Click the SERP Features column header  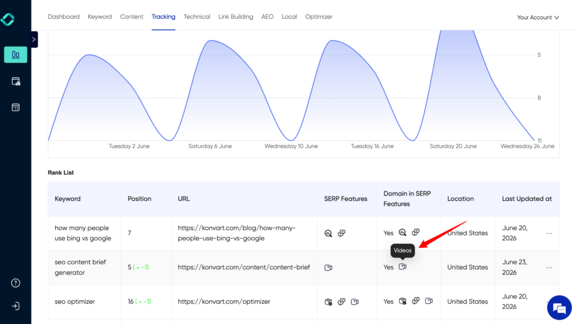pyautogui.click(x=346, y=199)
